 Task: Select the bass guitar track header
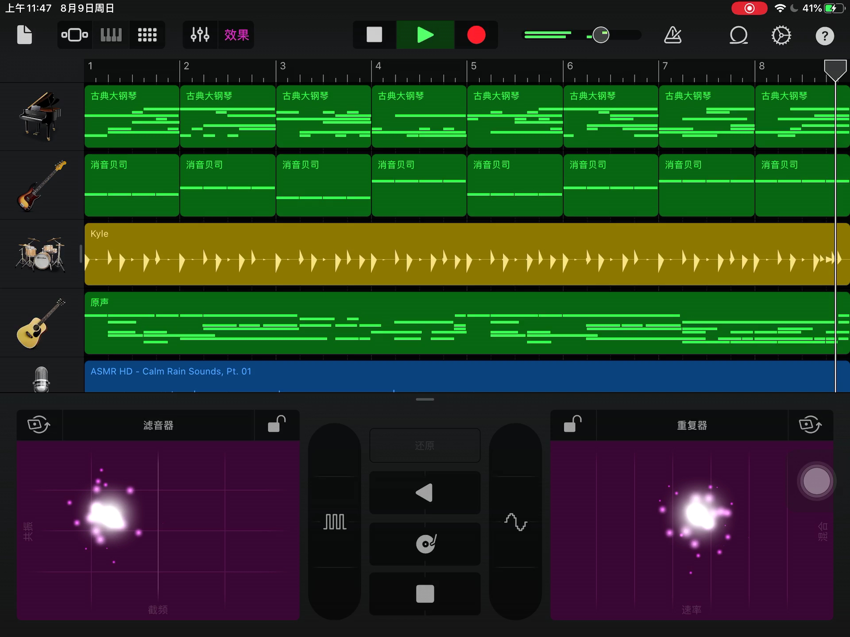point(42,185)
